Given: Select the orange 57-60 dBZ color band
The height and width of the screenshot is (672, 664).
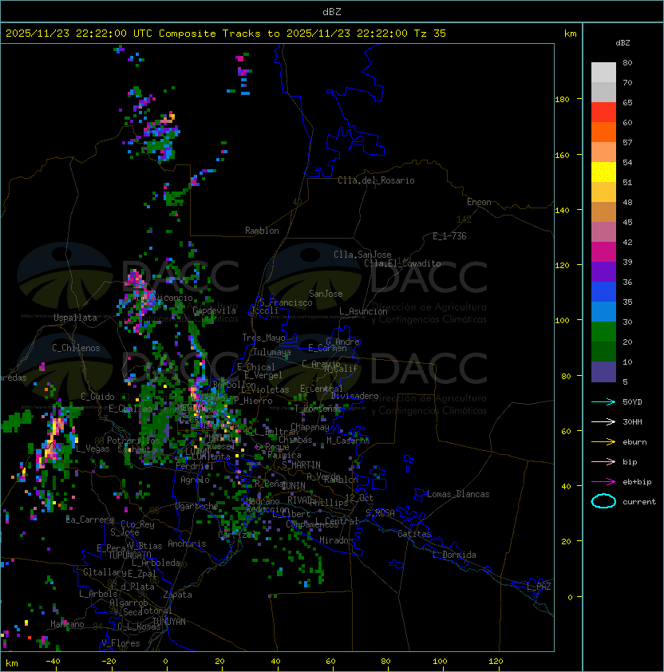Looking at the screenshot, I should (603, 132).
